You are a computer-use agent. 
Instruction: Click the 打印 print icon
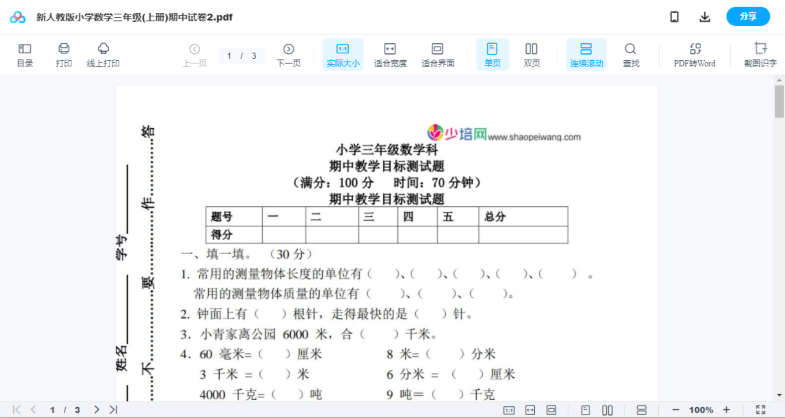pos(64,54)
